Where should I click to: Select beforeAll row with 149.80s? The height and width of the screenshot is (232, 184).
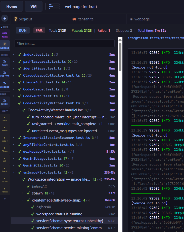[x=65, y=207]
